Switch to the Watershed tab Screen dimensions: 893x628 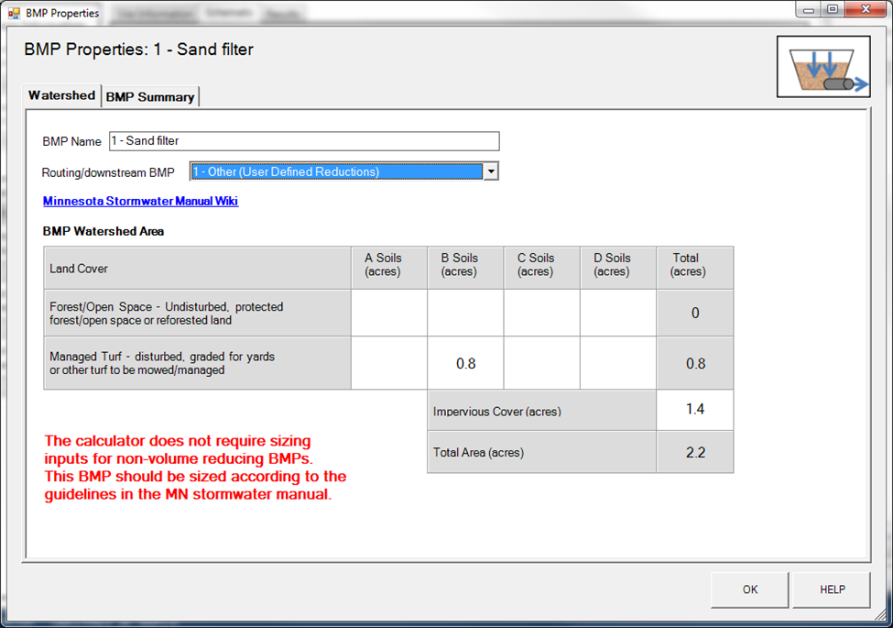click(61, 96)
